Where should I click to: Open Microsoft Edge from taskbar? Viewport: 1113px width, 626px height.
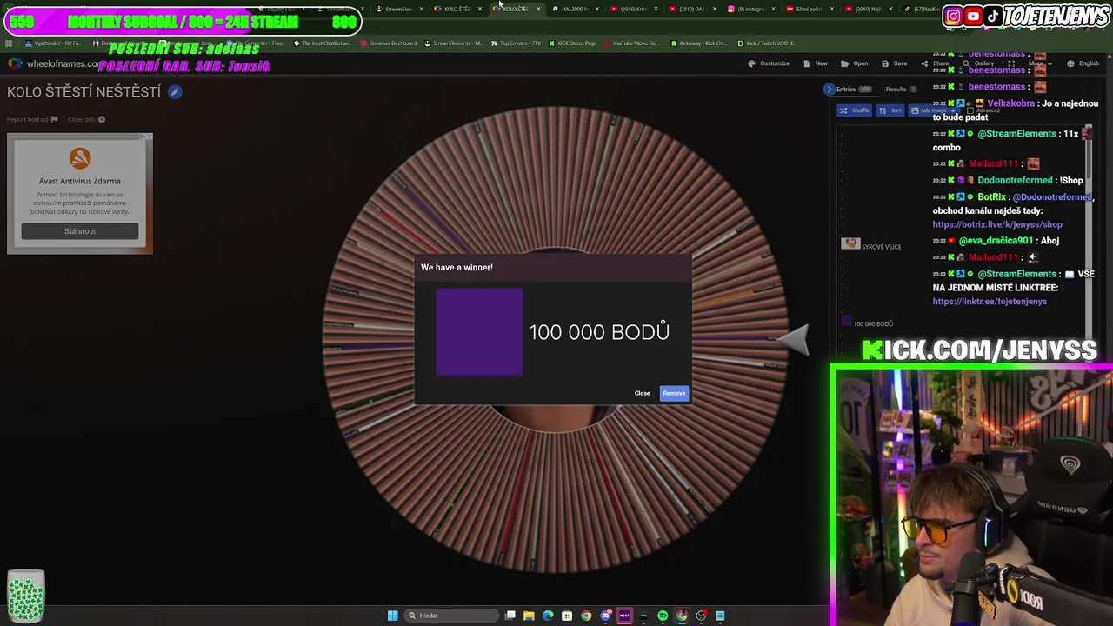[548, 616]
